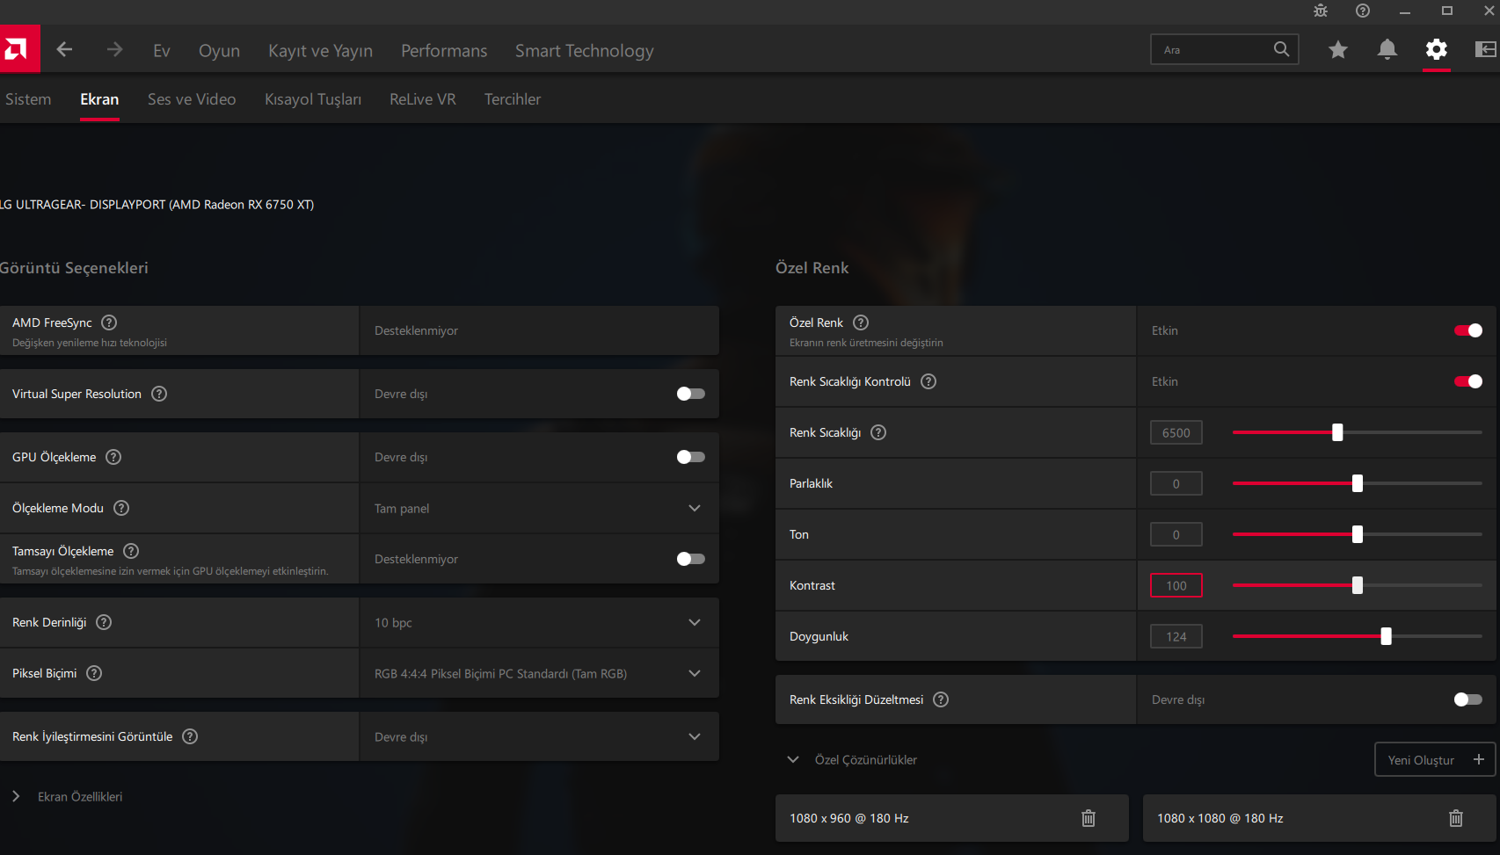Screen dimensions: 1500x855
Task: Show help for Özel Renk
Action: click(x=861, y=322)
